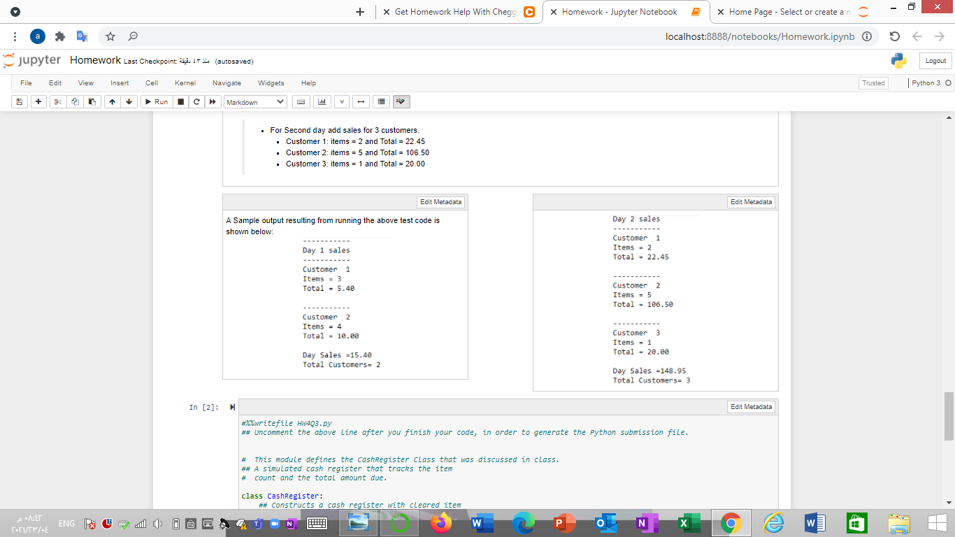The height and width of the screenshot is (537, 955).
Task: Launch Excel from the taskbar
Action: click(x=689, y=522)
